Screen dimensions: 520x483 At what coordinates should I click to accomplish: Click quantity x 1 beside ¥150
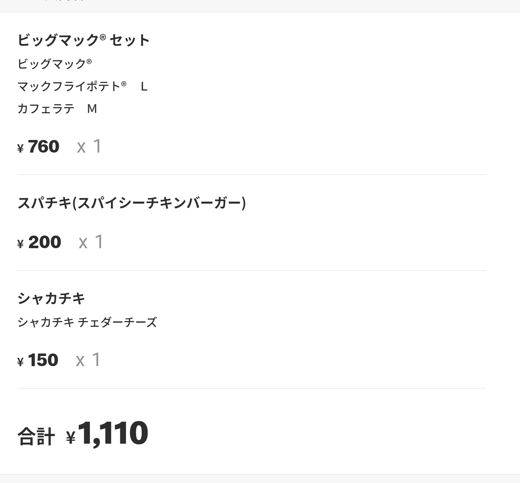(88, 360)
